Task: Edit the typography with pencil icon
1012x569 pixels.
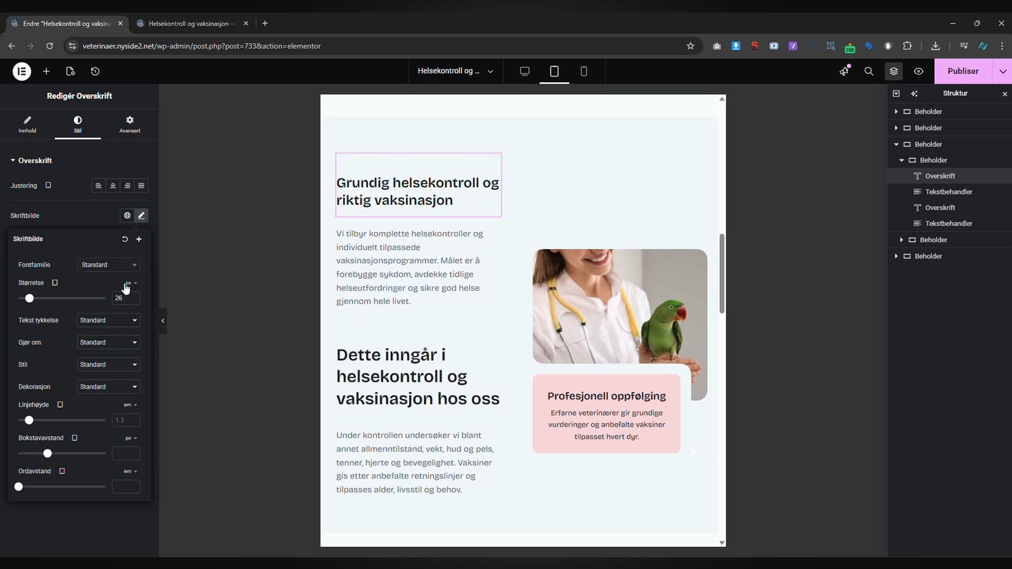Action: [x=142, y=216]
